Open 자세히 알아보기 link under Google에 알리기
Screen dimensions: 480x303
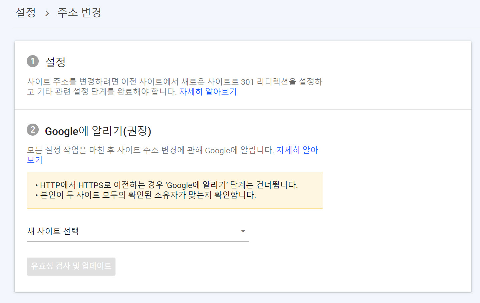(x=297, y=150)
